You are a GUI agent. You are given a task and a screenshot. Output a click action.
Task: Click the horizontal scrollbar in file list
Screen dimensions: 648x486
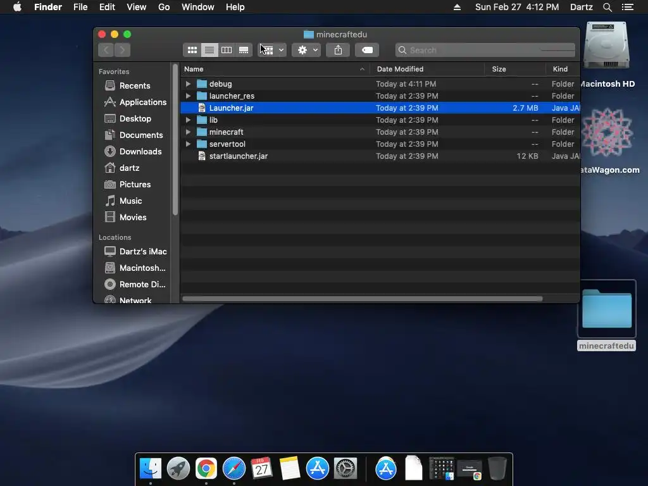click(x=363, y=299)
